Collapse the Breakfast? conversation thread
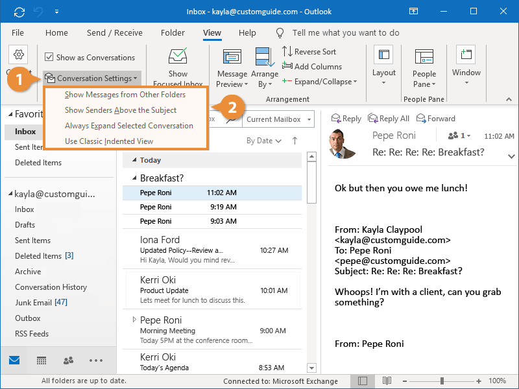The height and width of the screenshot is (389, 519). [x=134, y=178]
